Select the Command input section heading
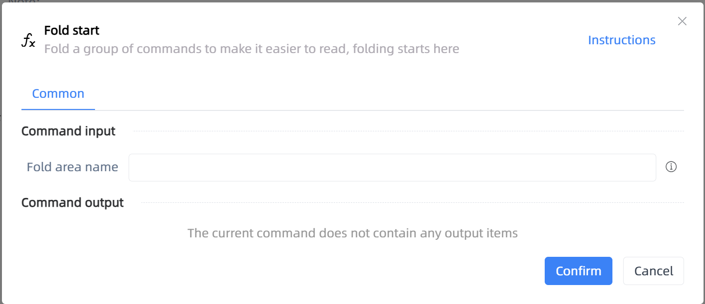Screen dimensions: 705x304 [x=68, y=131]
